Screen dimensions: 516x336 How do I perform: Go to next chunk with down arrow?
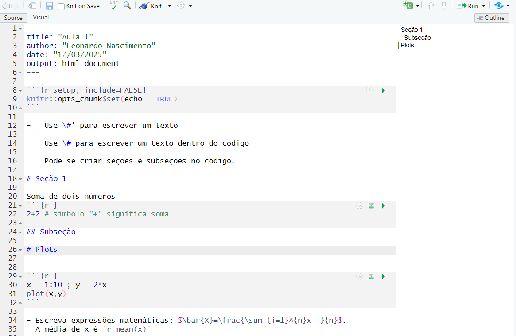click(x=444, y=6)
